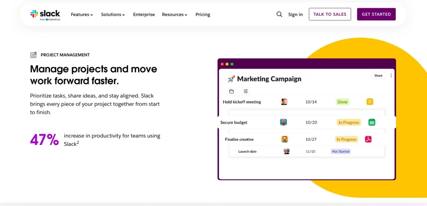Image resolution: width=427 pixels, height=206 pixels.
Task: Select the Hold kickoff meeting task
Action: (242, 102)
